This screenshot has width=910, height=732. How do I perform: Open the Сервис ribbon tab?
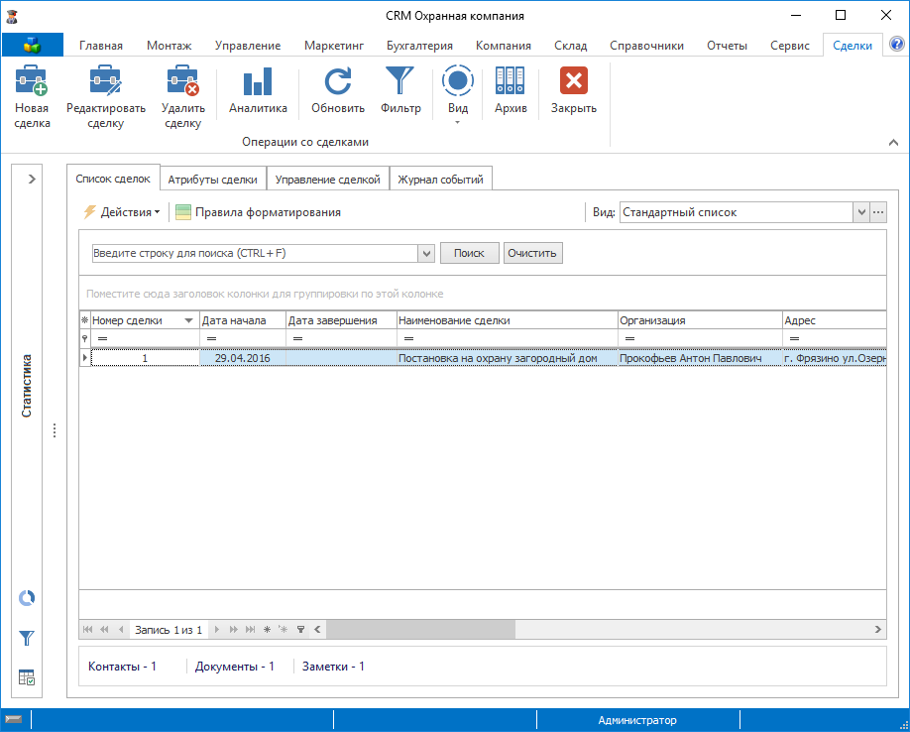coord(790,46)
